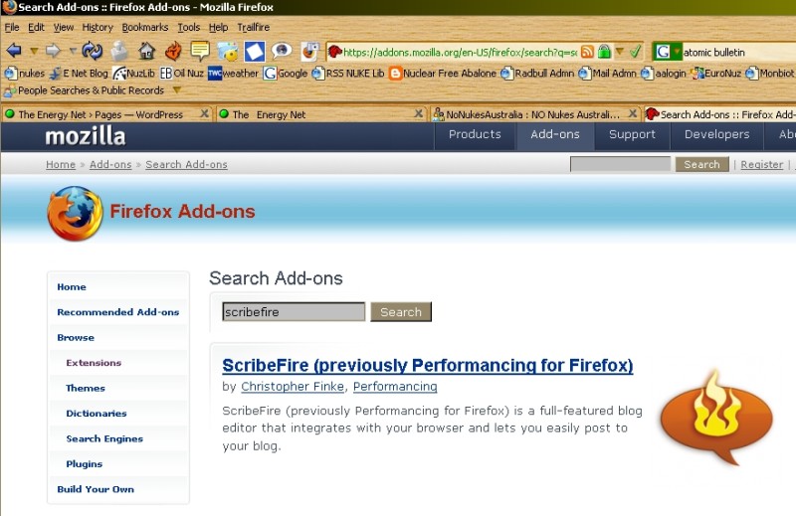The image size is (796, 516).
Task: Open the NuzLib bookmark
Action: [134, 73]
